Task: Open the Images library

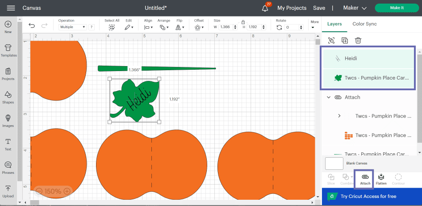Action: coord(8,121)
